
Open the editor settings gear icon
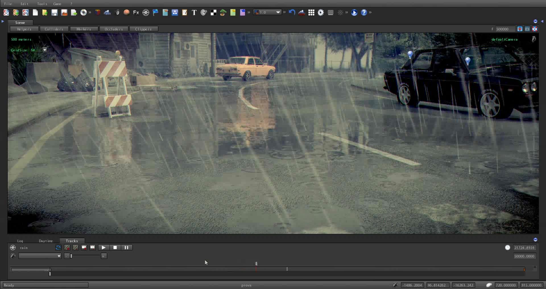coord(321,12)
